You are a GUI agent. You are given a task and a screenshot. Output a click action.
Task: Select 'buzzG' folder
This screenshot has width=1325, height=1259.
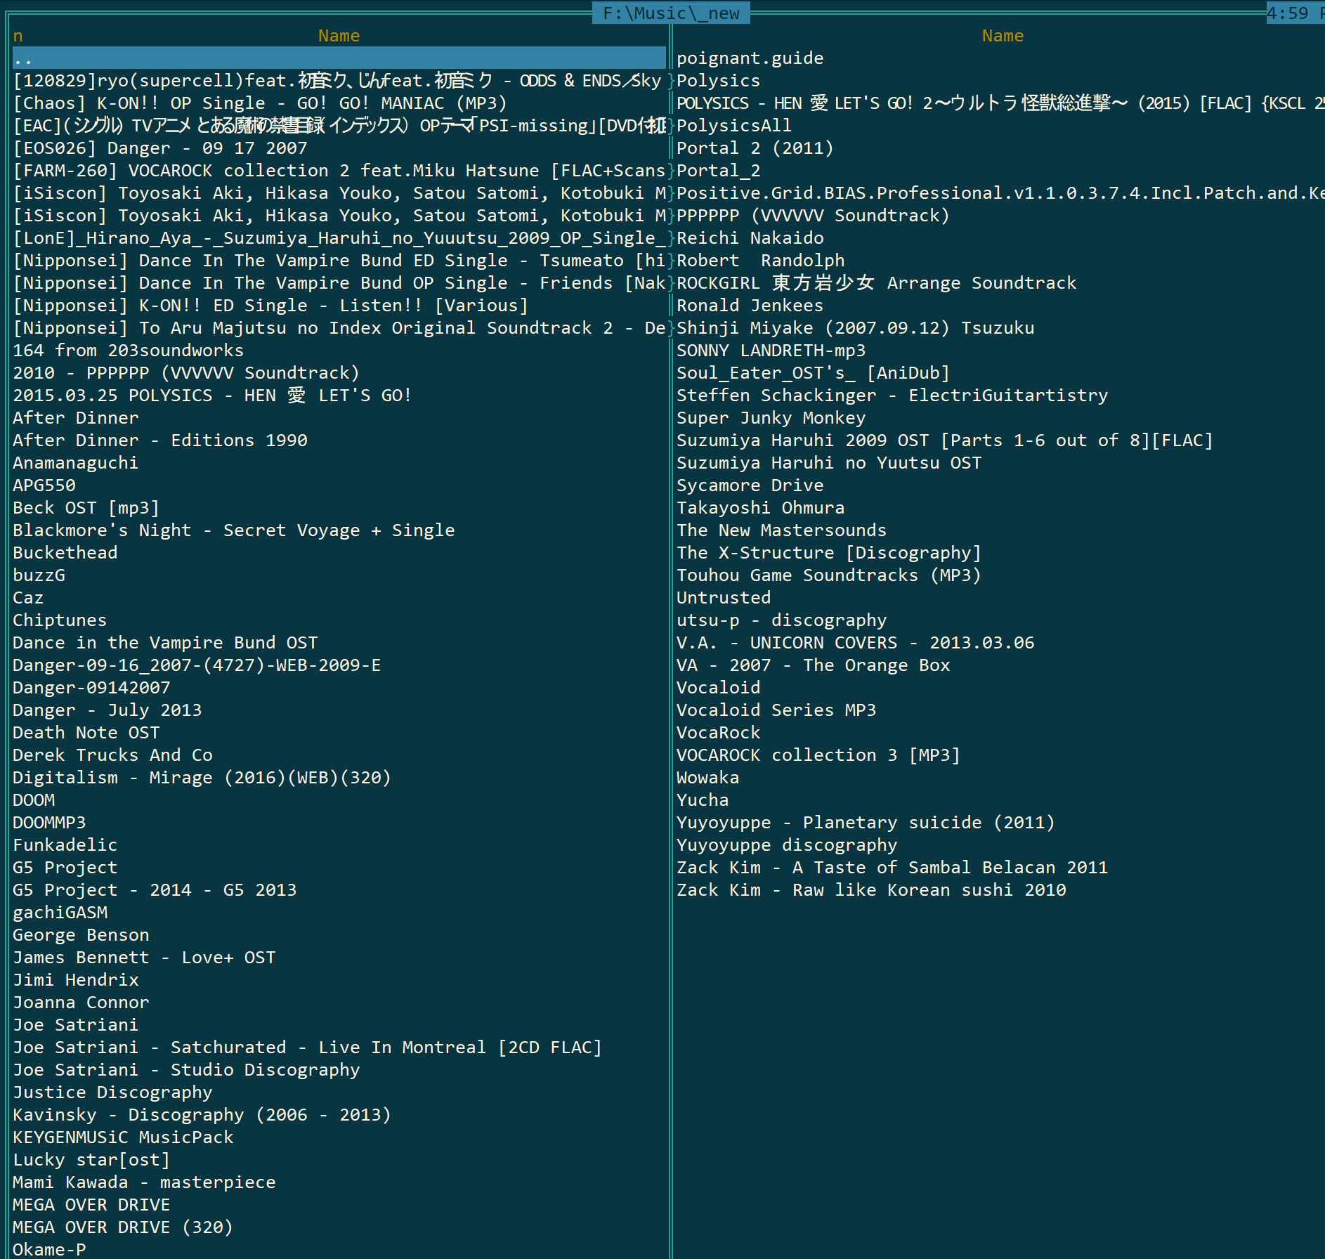click(39, 575)
